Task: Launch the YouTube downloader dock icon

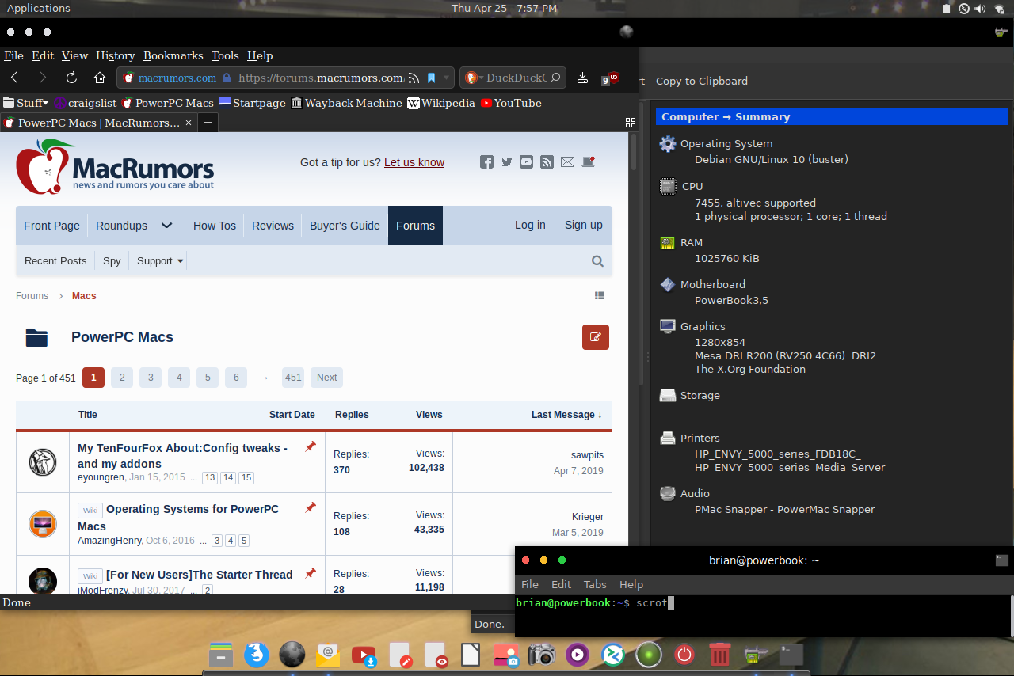Action: (364, 655)
